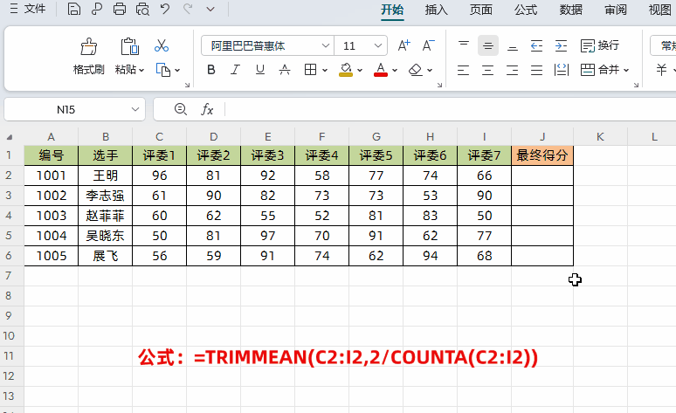Click the Name Box showing N15
The image size is (676, 413).
tap(66, 109)
